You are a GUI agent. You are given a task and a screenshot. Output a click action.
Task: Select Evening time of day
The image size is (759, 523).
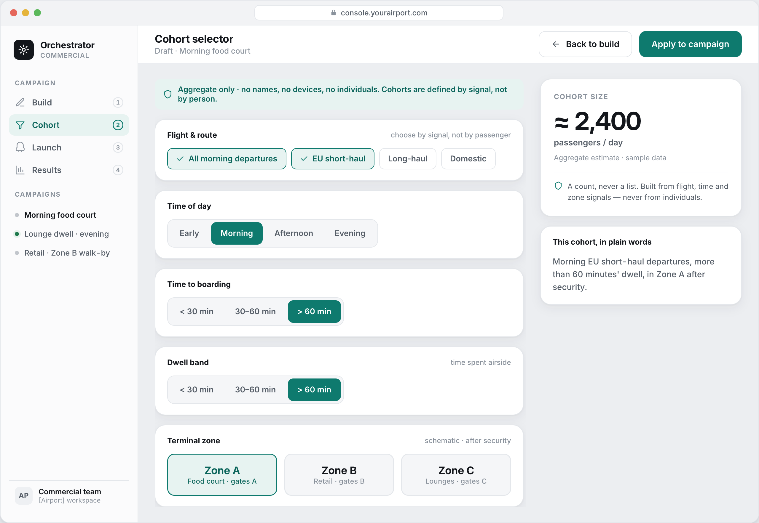pos(350,233)
